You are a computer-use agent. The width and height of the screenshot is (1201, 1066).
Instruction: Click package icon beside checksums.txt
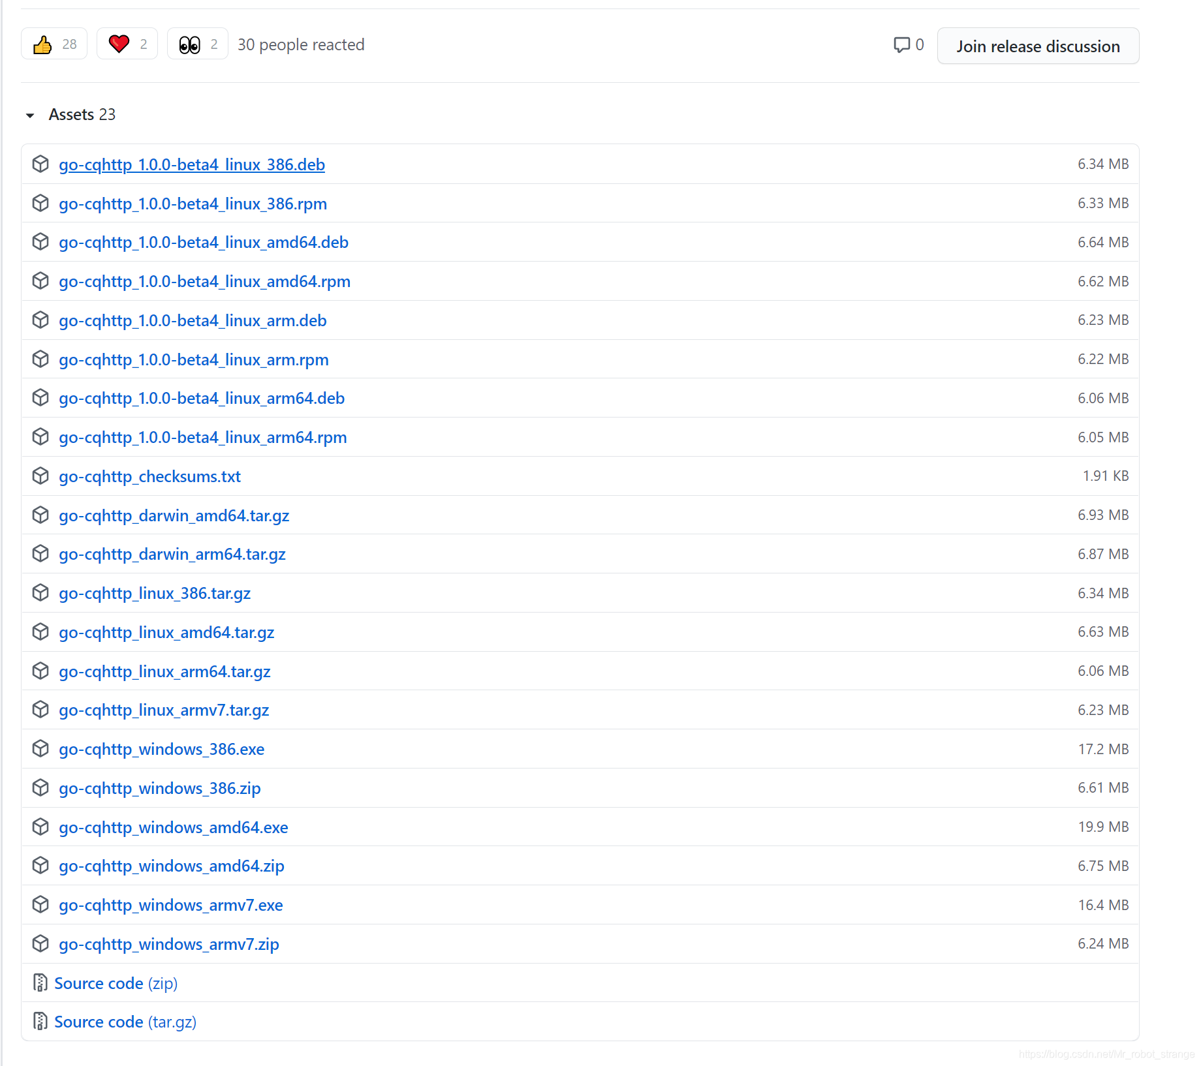40,476
